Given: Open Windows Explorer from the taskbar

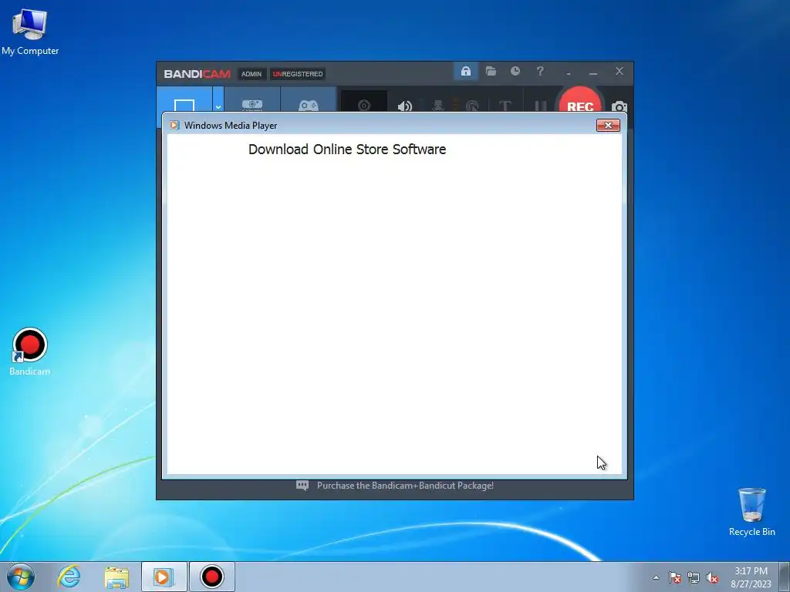Looking at the screenshot, I should pyautogui.click(x=116, y=577).
